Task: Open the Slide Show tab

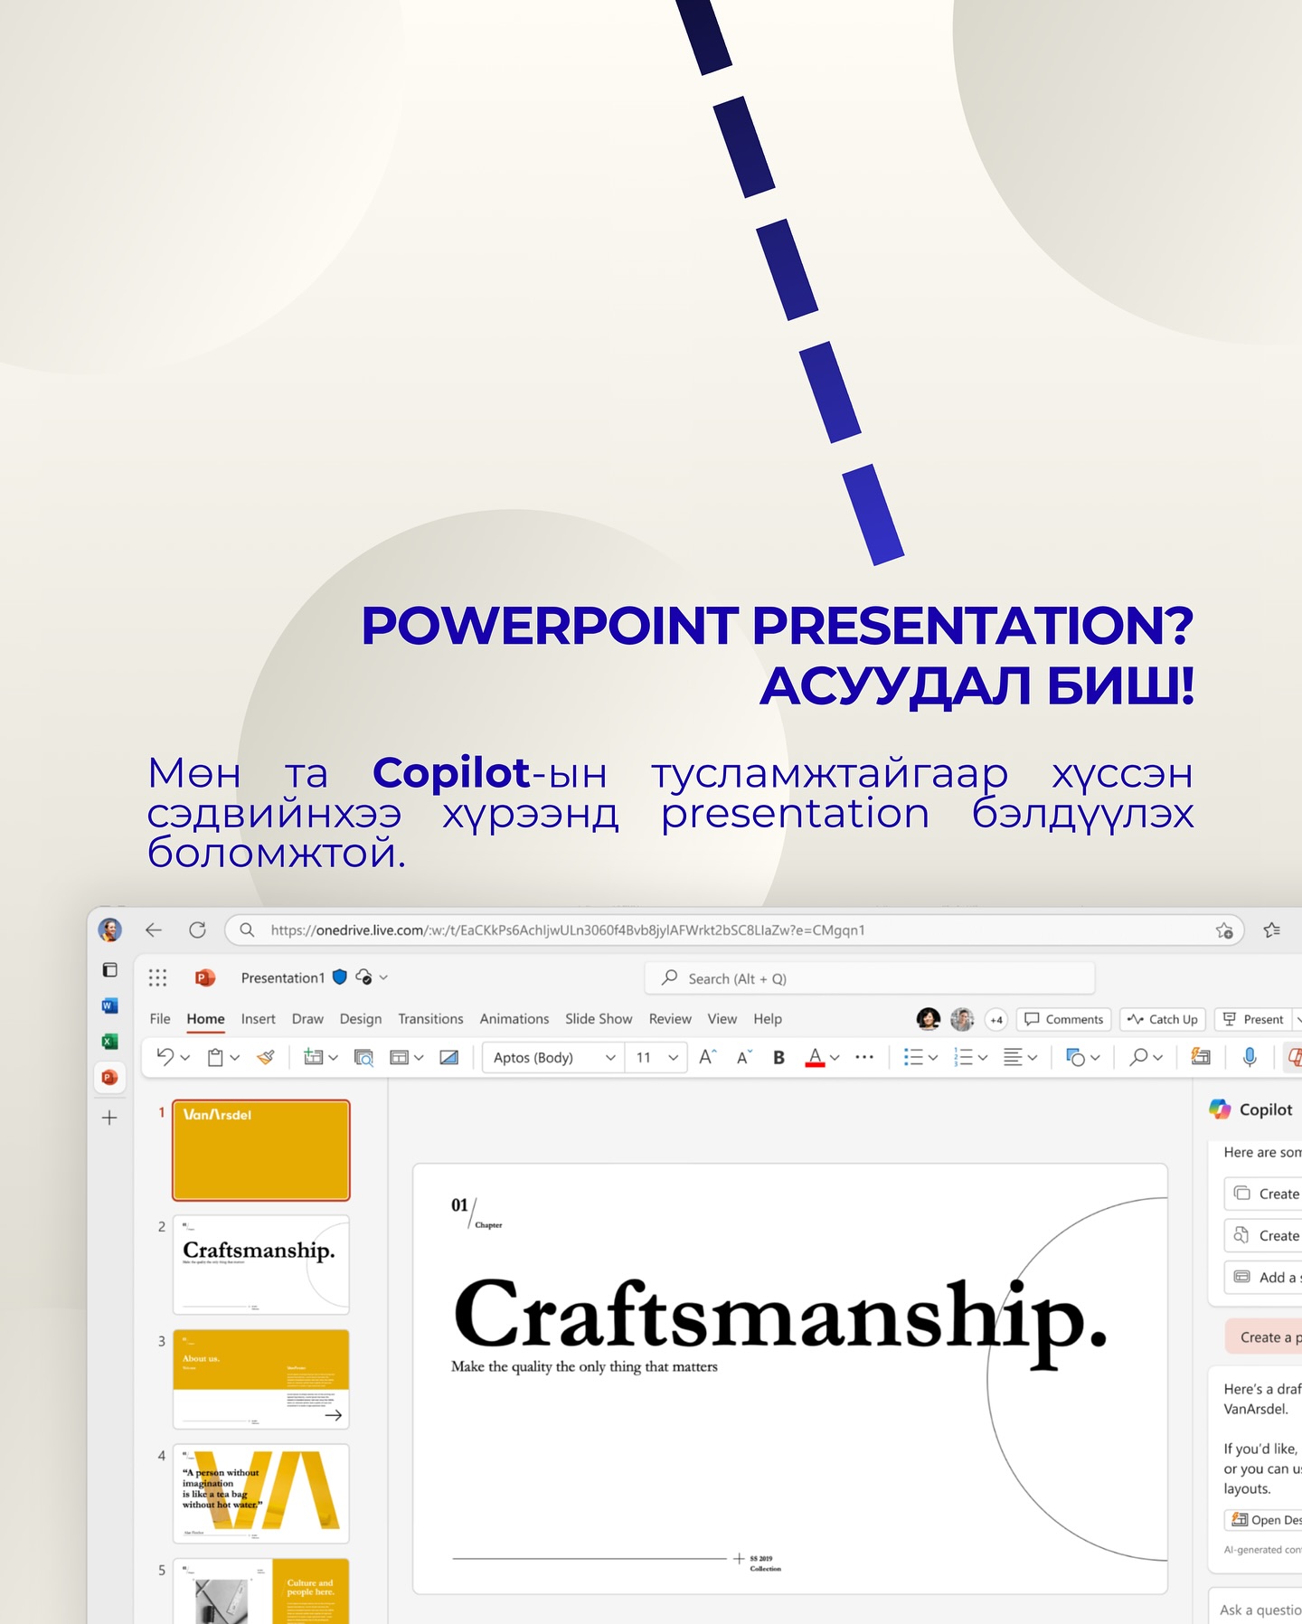Action: tap(599, 1019)
